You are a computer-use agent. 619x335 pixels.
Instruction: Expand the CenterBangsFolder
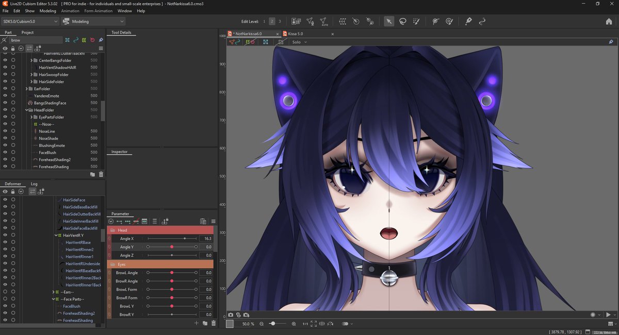(31, 60)
